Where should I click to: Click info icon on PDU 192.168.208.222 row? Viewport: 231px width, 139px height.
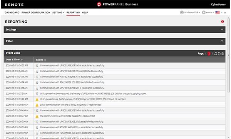point(37,82)
